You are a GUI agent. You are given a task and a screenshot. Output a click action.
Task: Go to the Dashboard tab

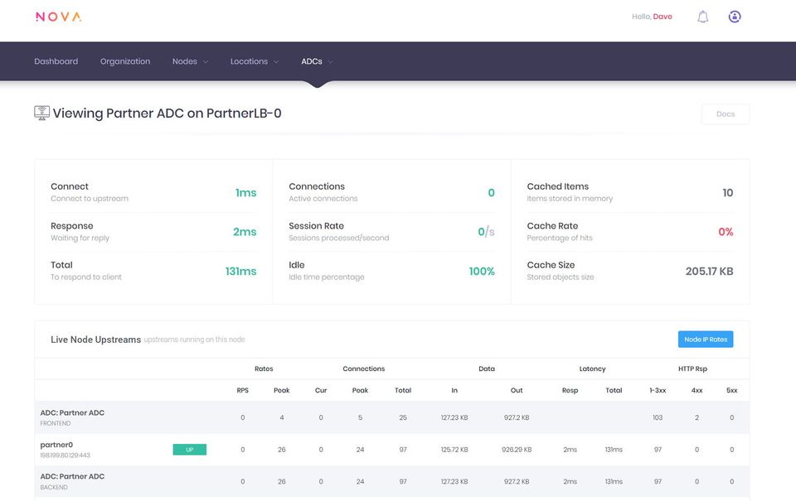(x=56, y=61)
